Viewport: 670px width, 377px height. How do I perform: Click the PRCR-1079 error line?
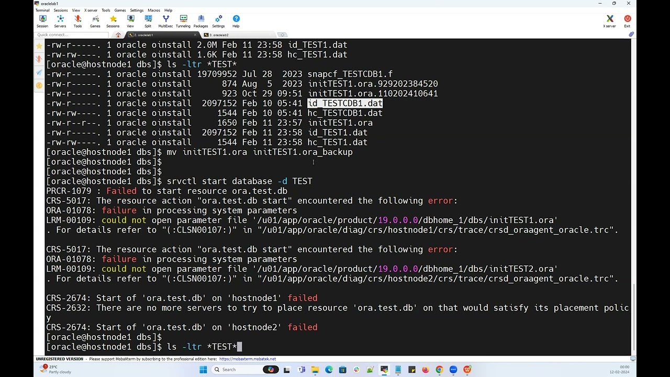coord(166,191)
